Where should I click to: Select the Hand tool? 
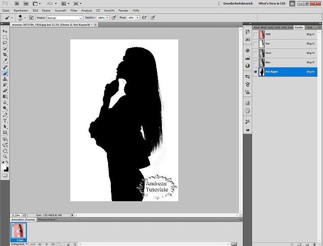tap(5, 151)
